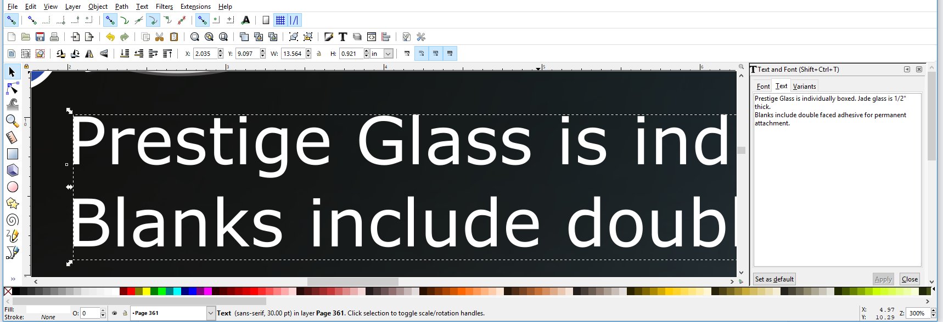943x322 pixels.
Task: Click Close button in Text panel
Action: 910,279
